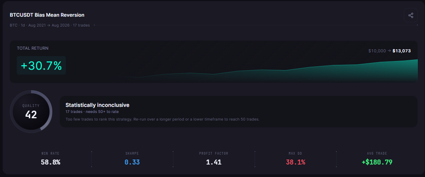Screen dimensions: 425x177
Task: Select the Avg Trade +$180.79 stat
Action: (377, 159)
